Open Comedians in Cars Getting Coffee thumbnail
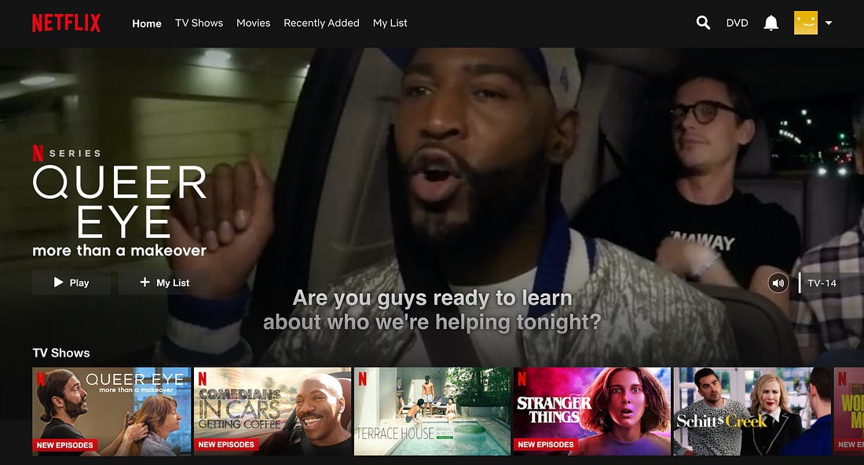Image resolution: width=864 pixels, height=465 pixels. pos(273,412)
